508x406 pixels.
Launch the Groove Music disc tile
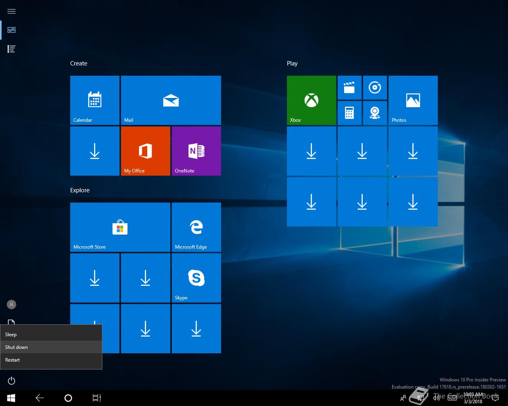tap(375, 88)
